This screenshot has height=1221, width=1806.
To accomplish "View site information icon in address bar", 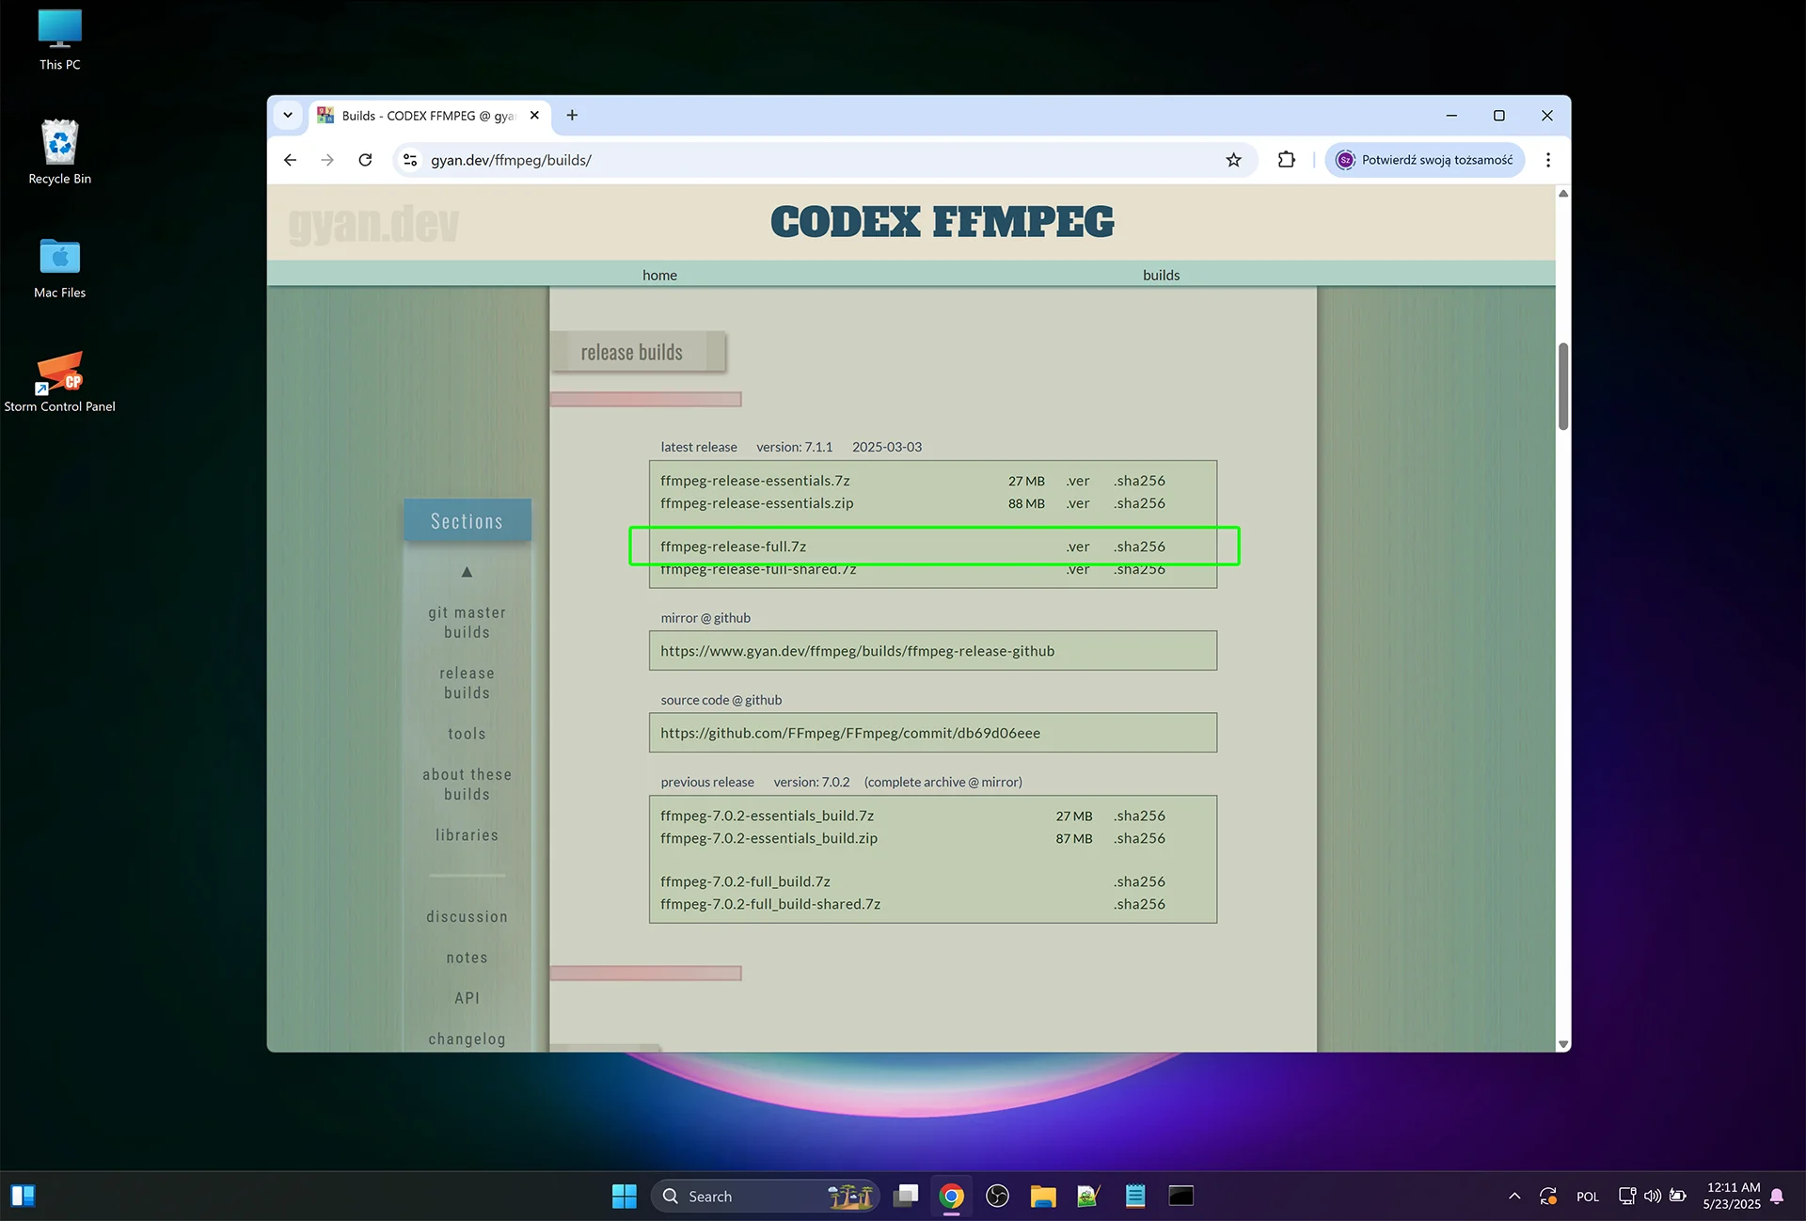I will pyautogui.click(x=410, y=160).
